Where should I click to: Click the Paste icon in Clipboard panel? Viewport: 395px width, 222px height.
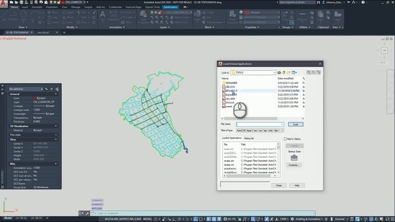[320, 16]
